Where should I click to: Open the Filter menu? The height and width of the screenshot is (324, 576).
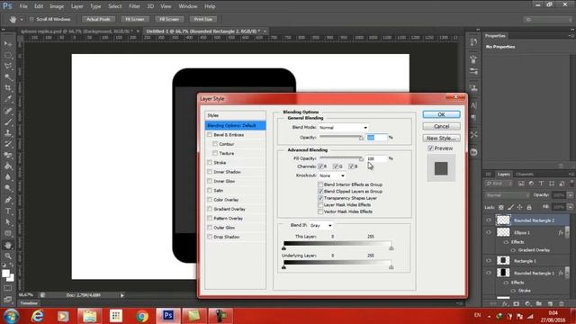(x=134, y=6)
